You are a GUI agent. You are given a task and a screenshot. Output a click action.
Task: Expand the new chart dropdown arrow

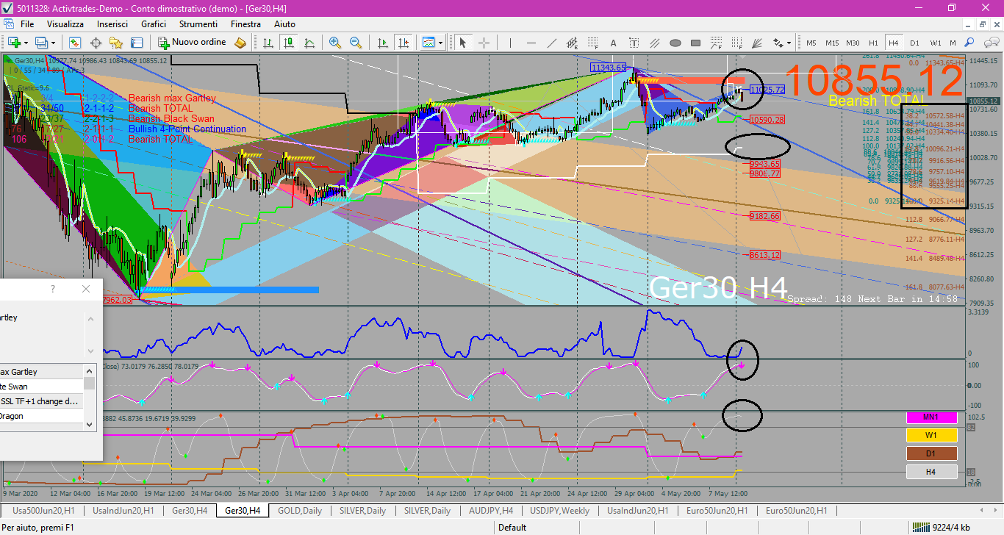pos(24,43)
